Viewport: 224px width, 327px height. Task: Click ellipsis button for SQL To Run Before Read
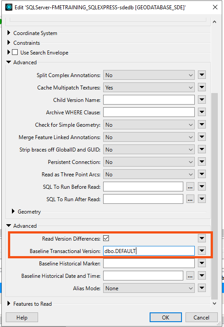(x=190, y=187)
